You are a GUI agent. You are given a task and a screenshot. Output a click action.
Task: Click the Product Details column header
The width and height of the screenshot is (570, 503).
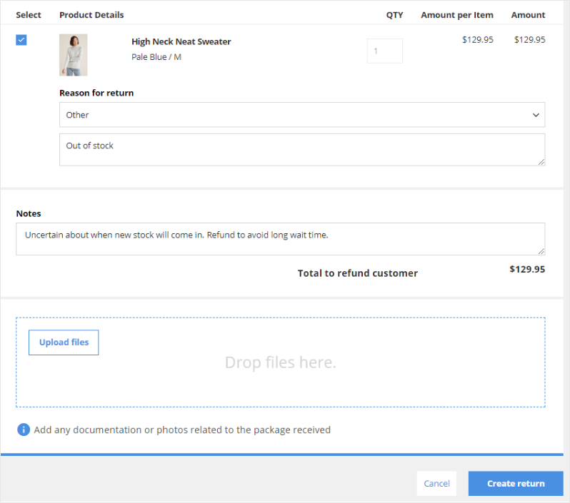click(91, 15)
